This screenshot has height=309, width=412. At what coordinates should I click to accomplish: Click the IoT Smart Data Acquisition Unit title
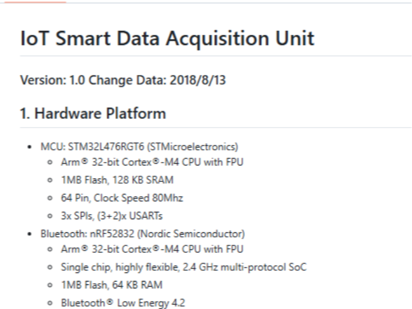point(167,39)
